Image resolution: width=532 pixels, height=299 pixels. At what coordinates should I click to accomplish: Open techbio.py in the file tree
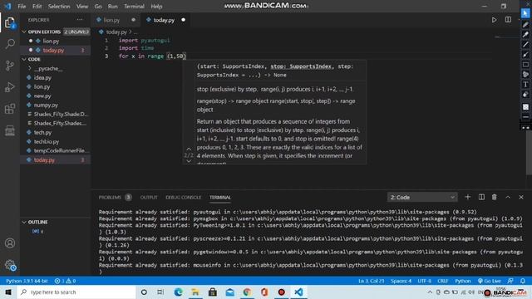(x=56, y=142)
